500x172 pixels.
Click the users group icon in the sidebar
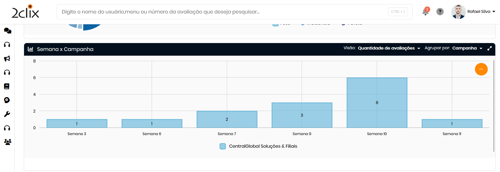point(7,142)
